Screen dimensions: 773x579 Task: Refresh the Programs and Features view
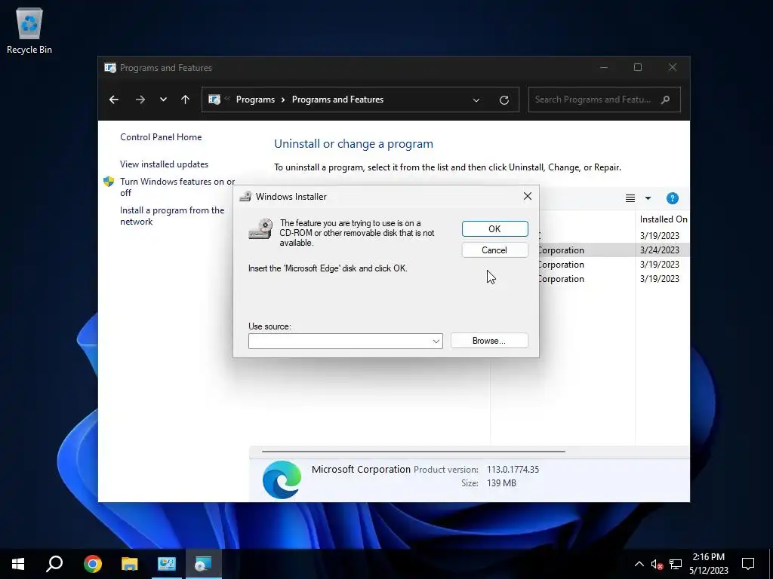[x=504, y=100]
